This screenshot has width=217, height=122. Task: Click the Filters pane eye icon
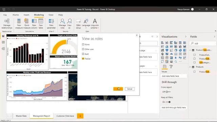coord(152,37)
